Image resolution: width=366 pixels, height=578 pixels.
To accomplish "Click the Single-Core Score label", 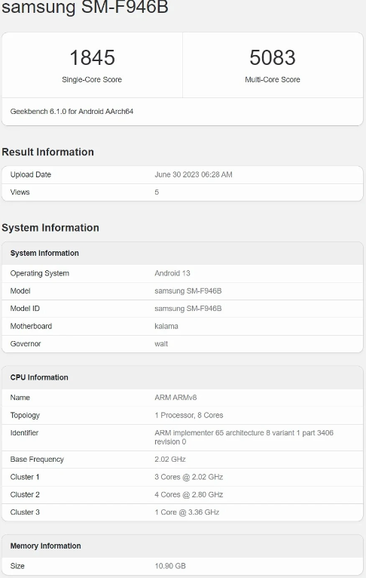I will tap(92, 80).
